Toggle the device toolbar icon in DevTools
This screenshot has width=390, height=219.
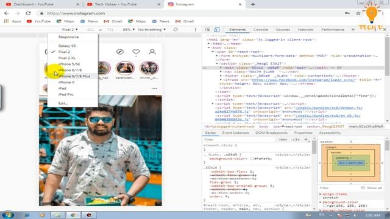click(217, 30)
